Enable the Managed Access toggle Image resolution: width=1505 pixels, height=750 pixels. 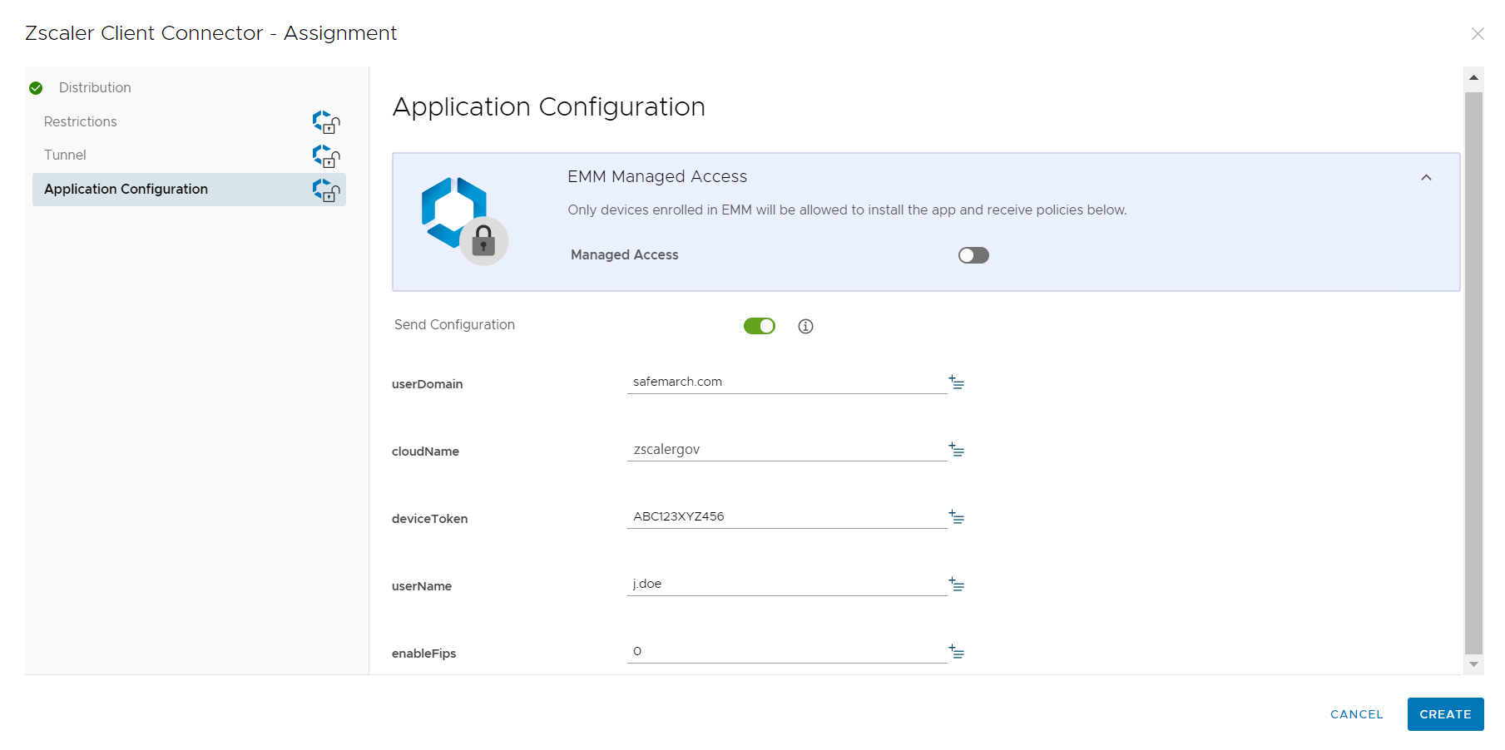[973, 255]
